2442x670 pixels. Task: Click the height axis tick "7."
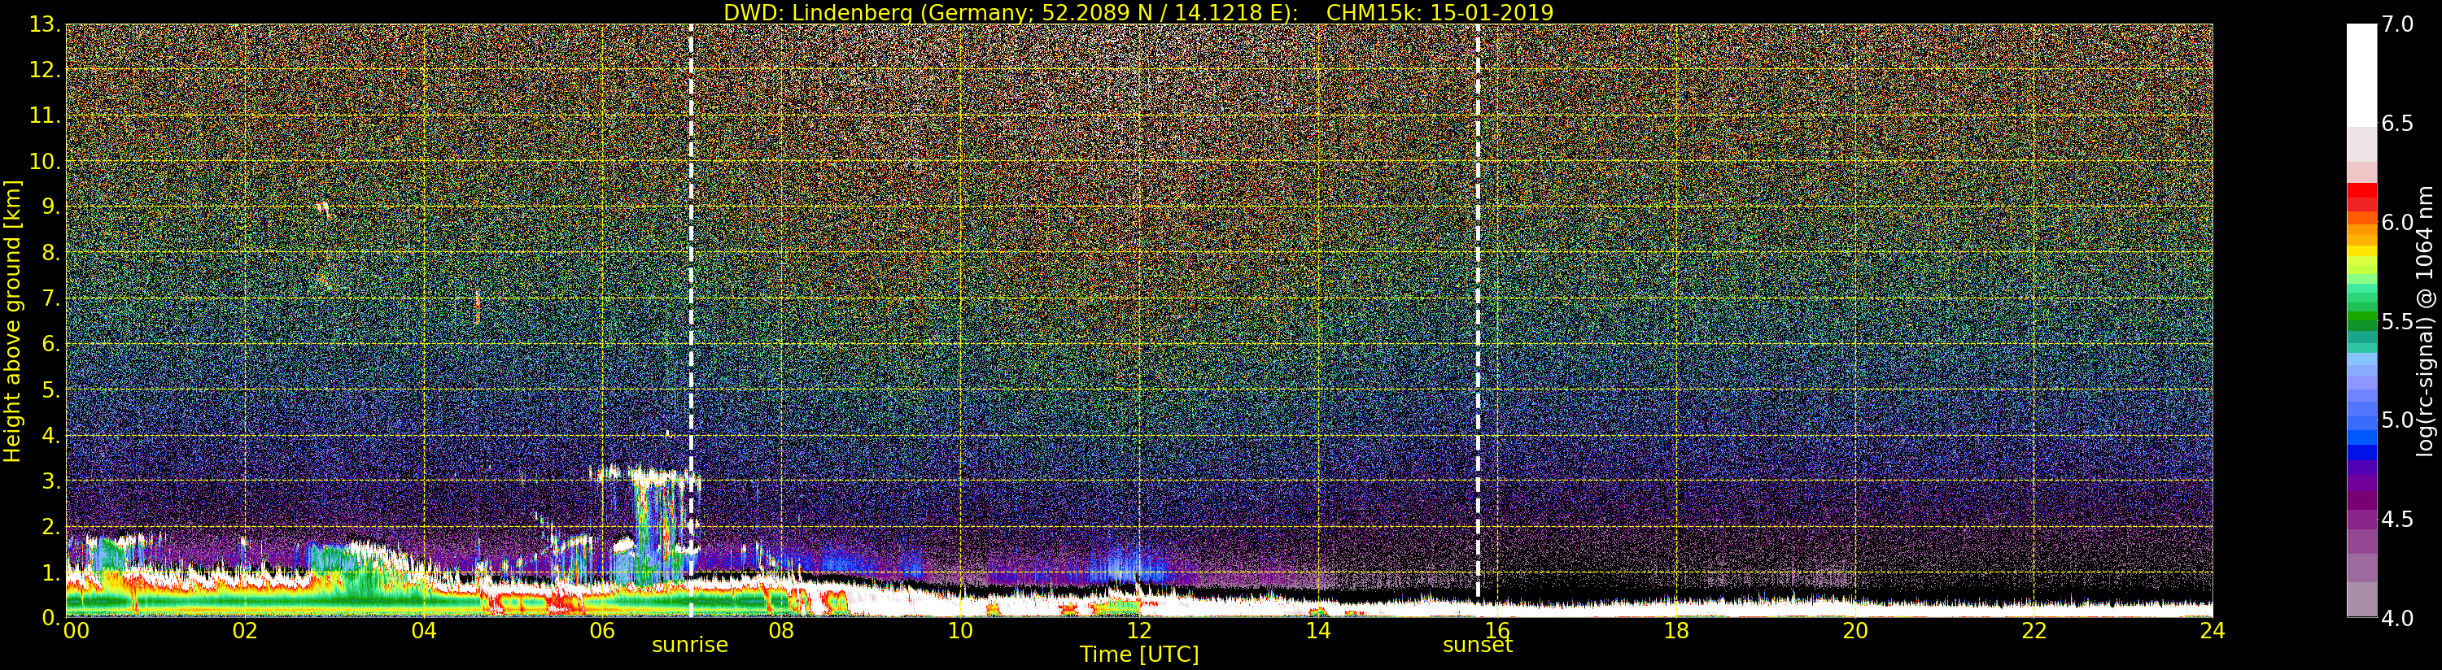[50, 298]
